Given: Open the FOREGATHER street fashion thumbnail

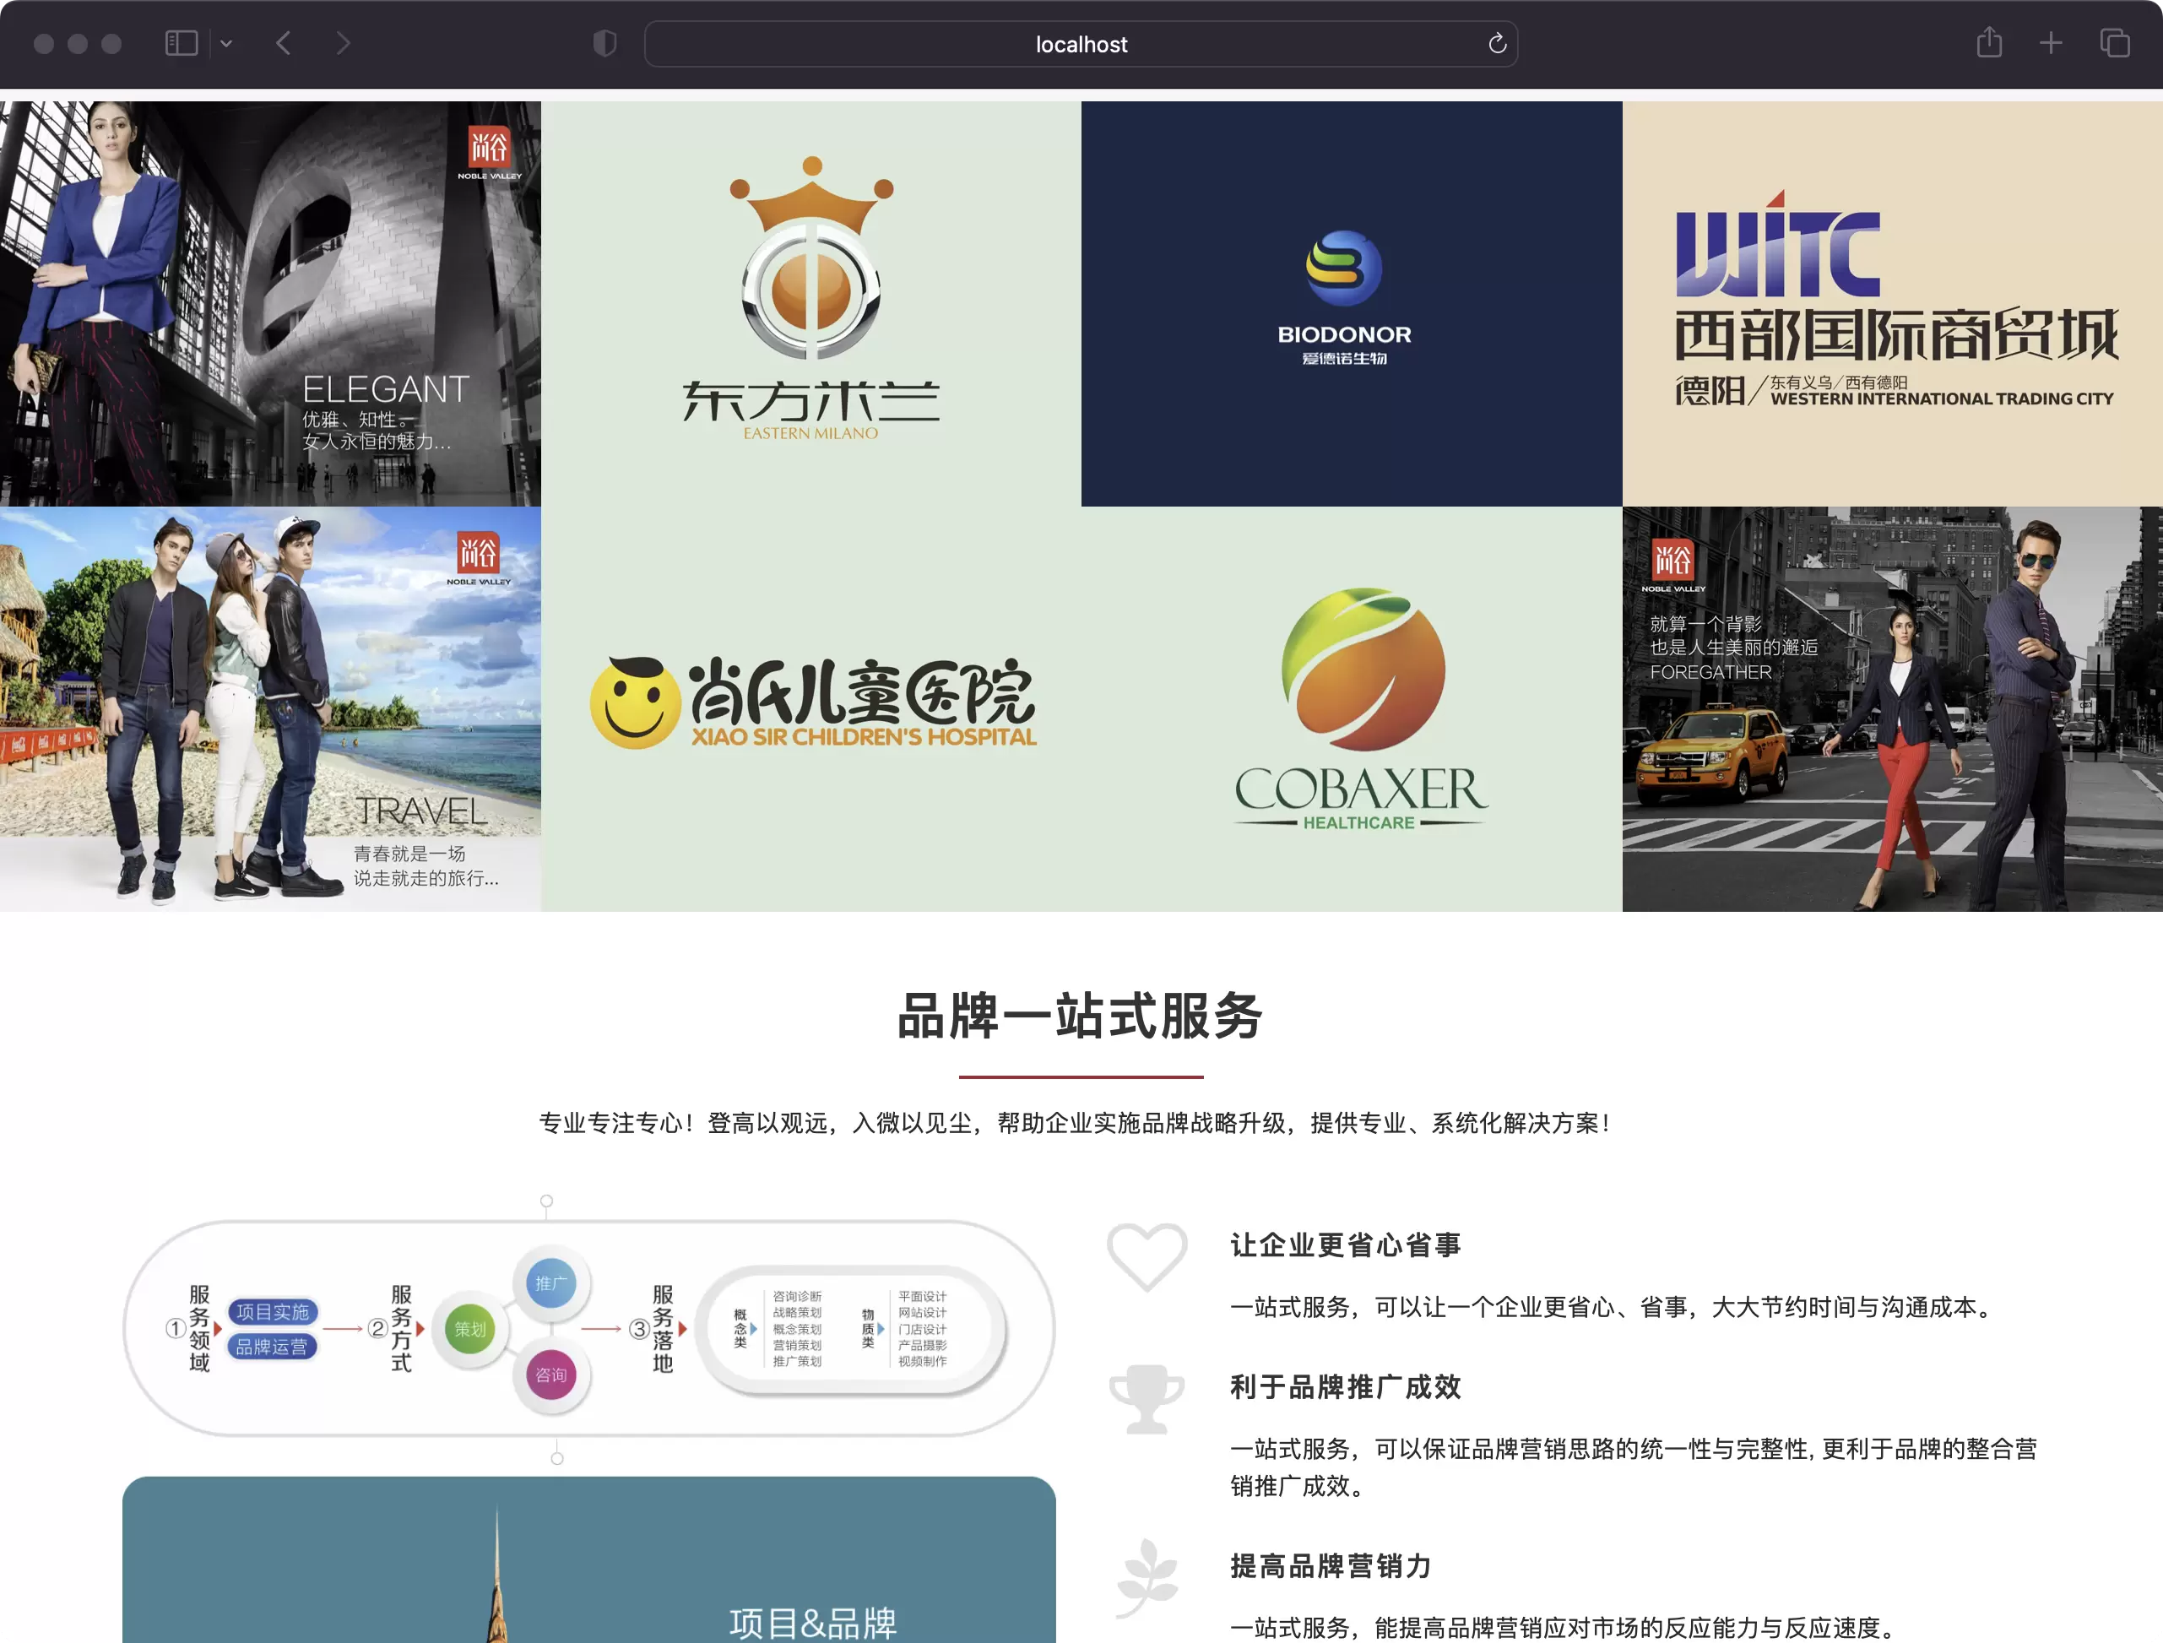Looking at the screenshot, I should pyautogui.click(x=1892, y=709).
